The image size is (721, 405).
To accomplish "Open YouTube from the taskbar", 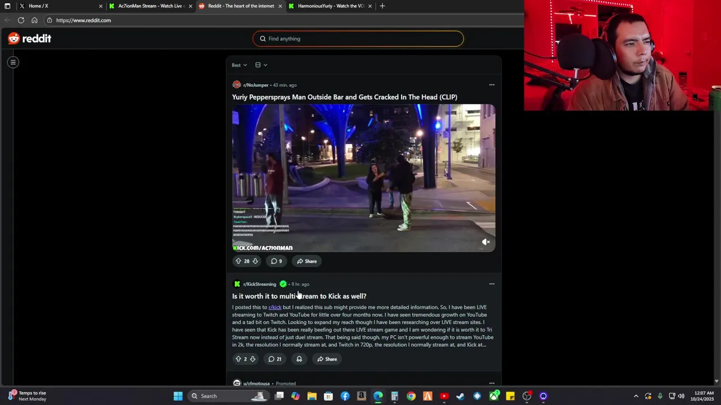I will (444, 396).
